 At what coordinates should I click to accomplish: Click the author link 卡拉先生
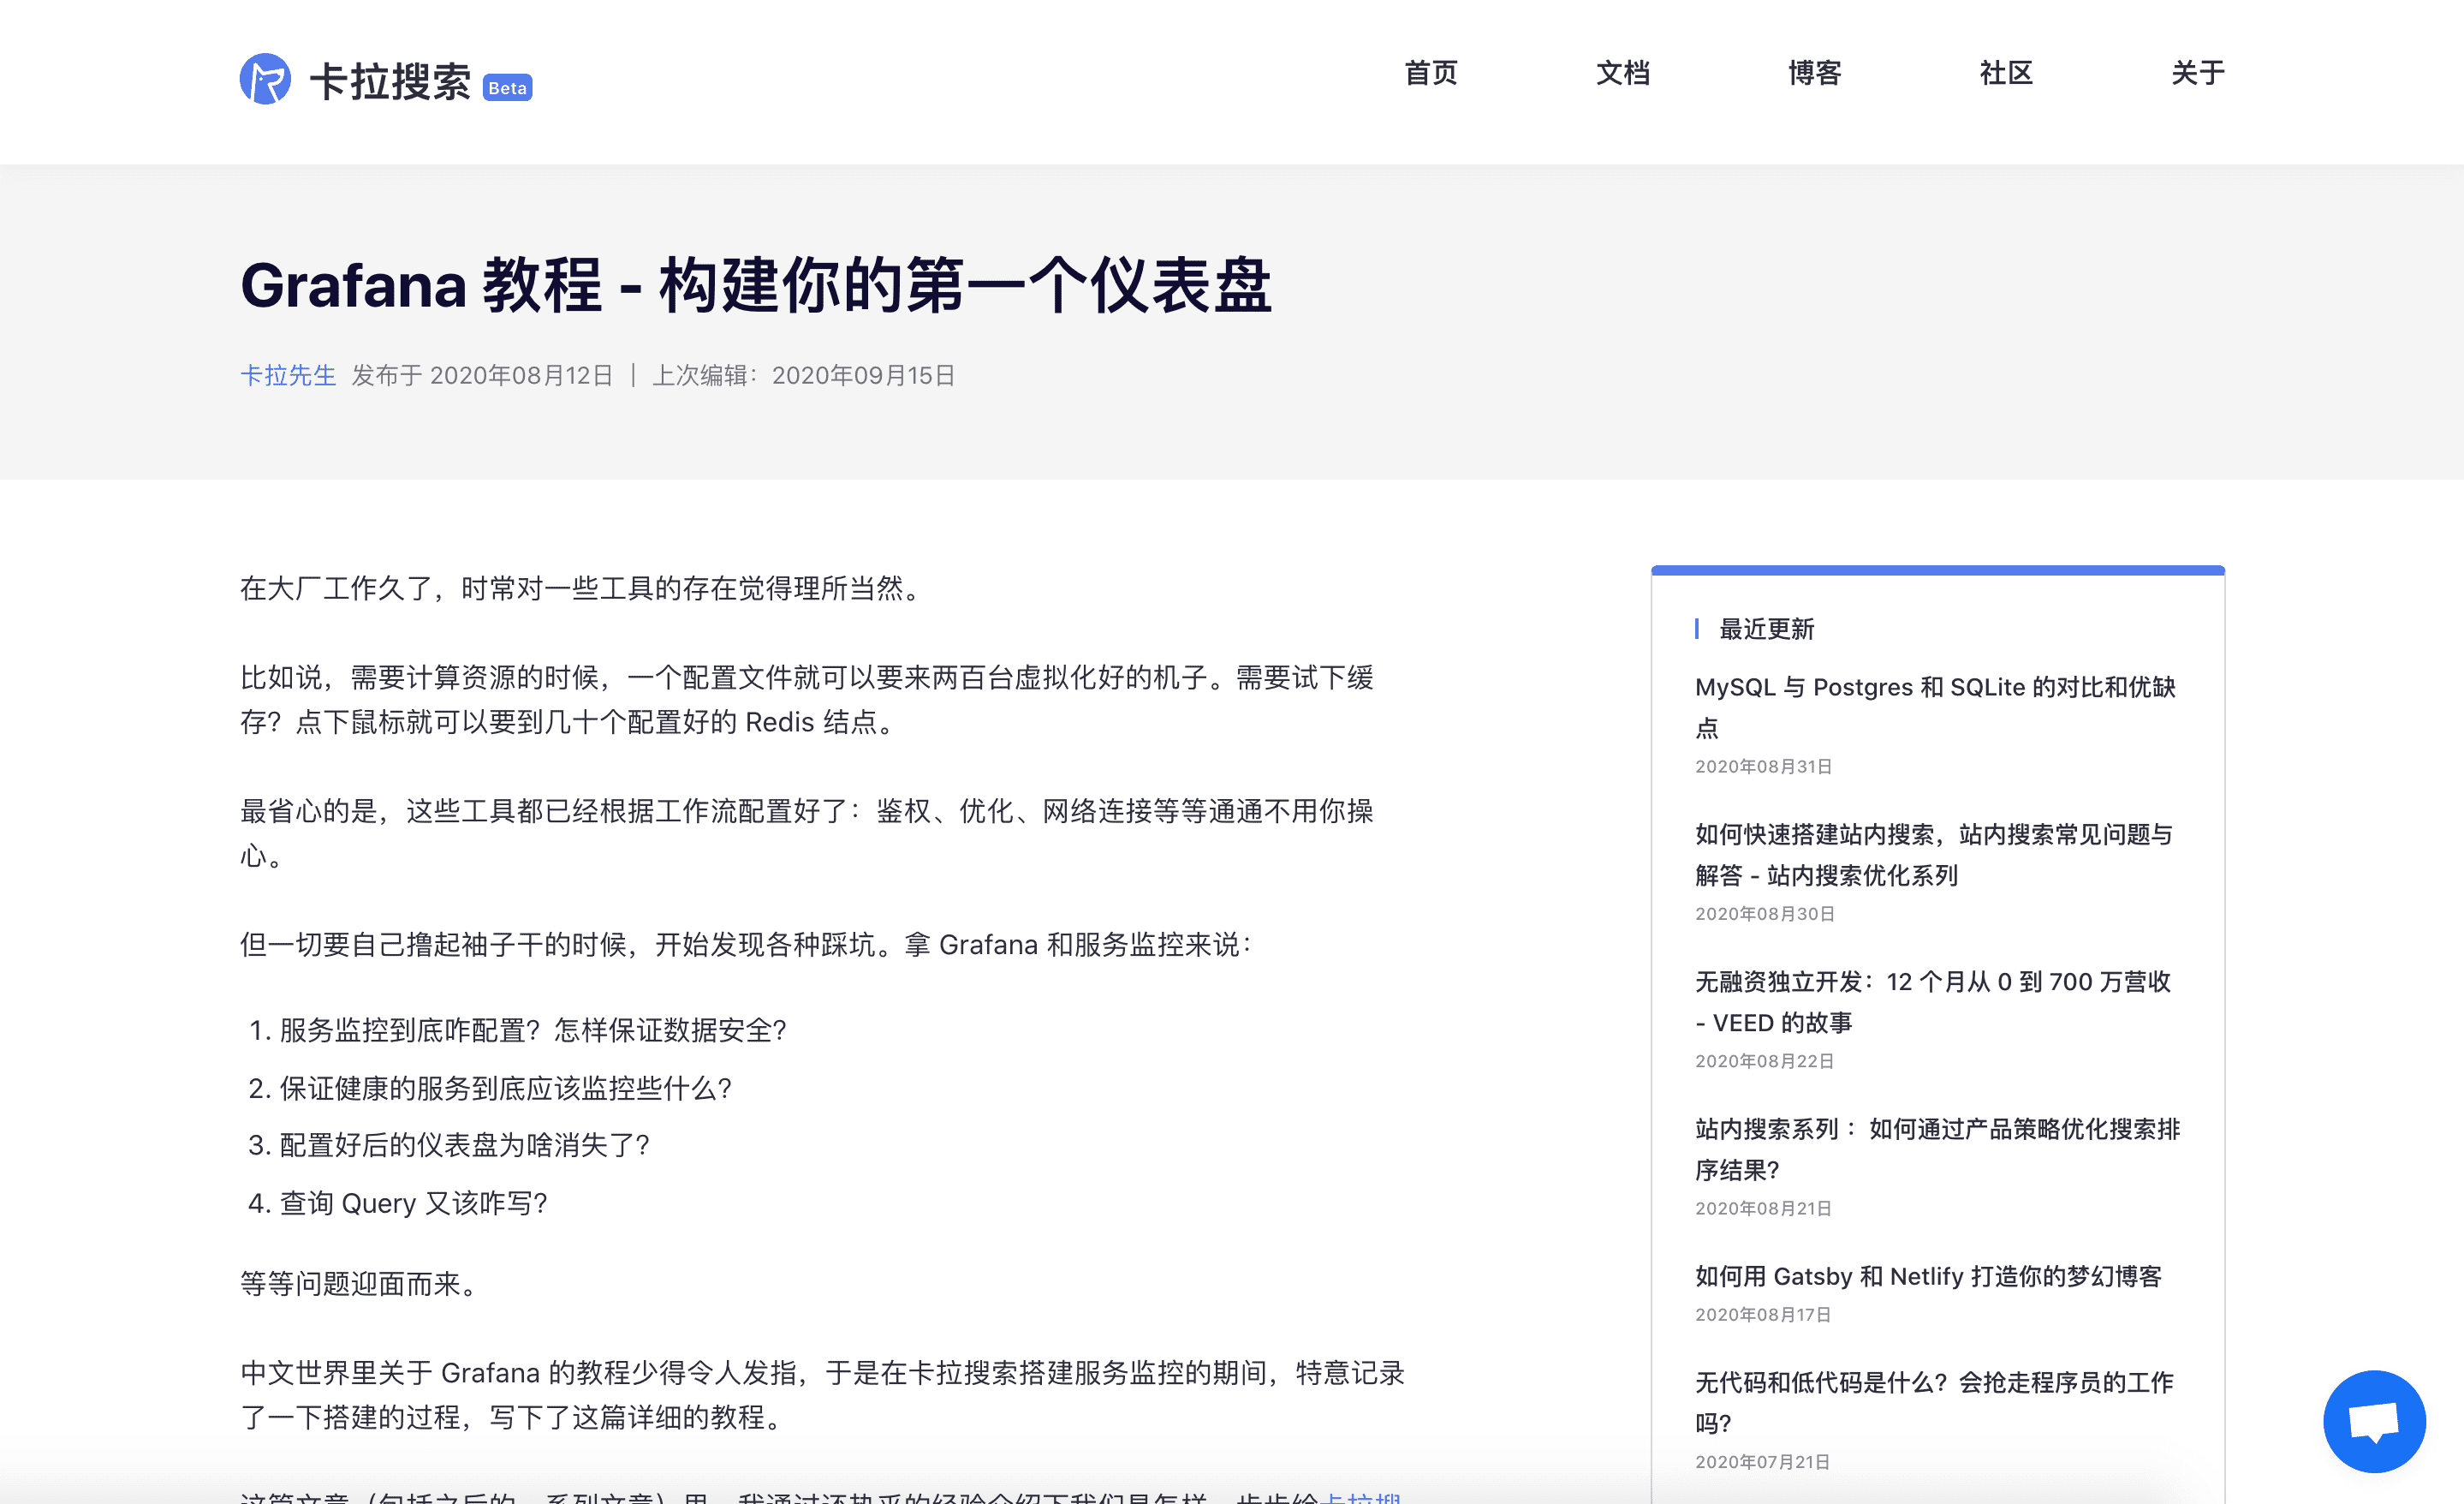(288, 375)
